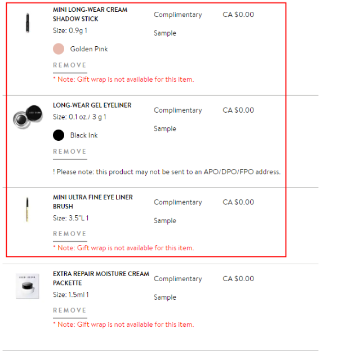Click the Golden Pink color swatch
Screen dimensions: 338x351
(x=59, y=49)
